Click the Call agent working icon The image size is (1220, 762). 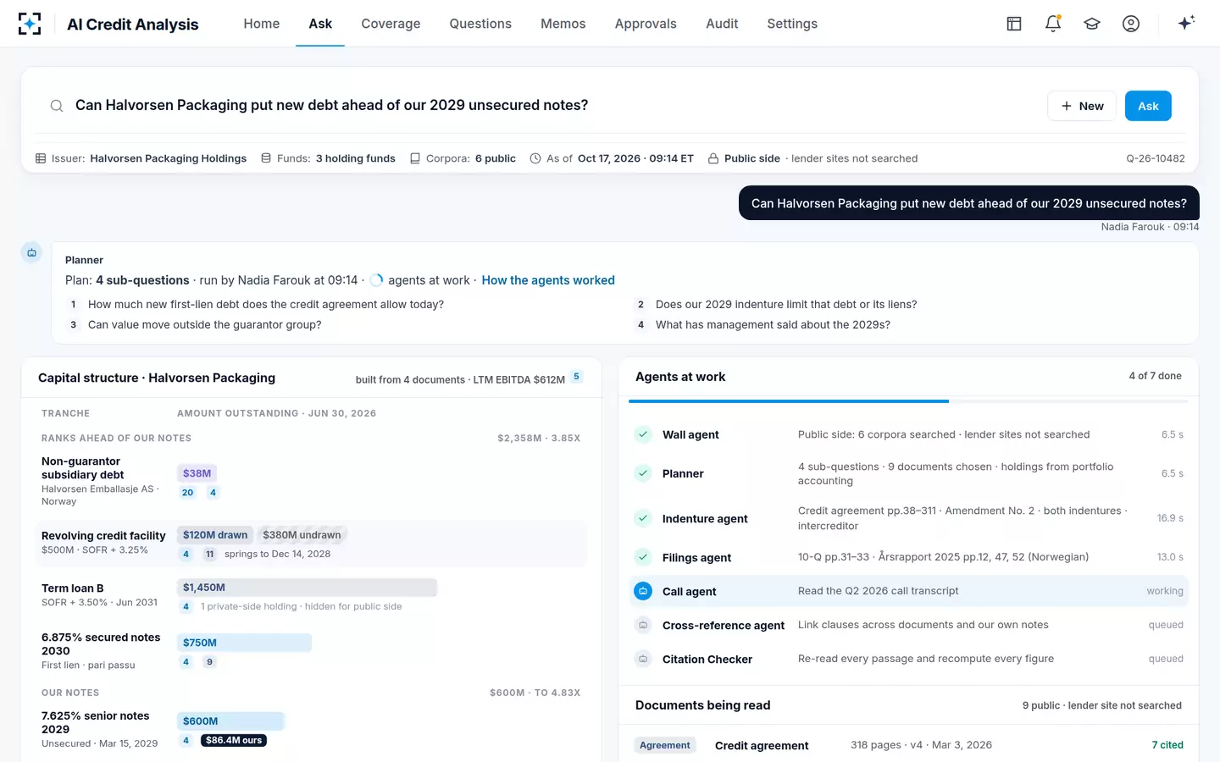tap(643, 591)
